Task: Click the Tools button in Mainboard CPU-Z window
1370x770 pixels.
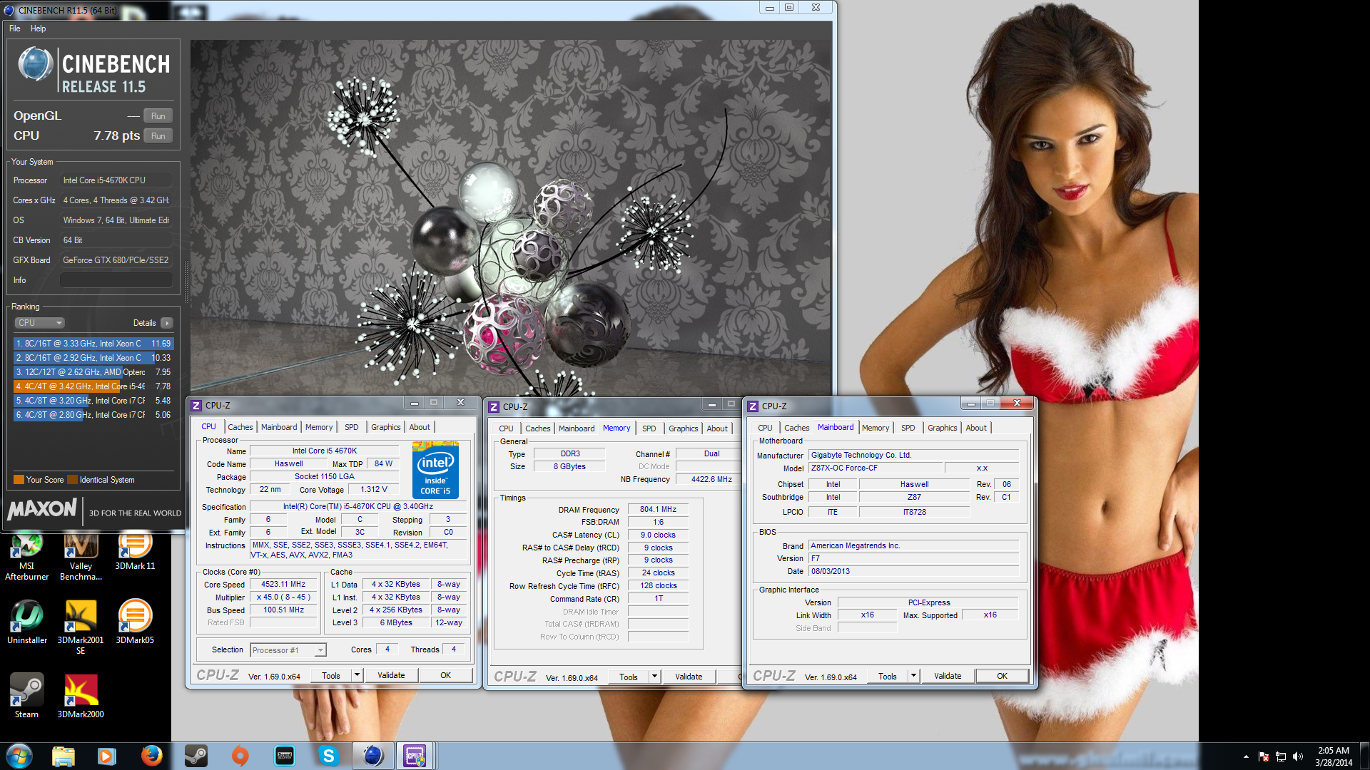Action: click(888, 676)
